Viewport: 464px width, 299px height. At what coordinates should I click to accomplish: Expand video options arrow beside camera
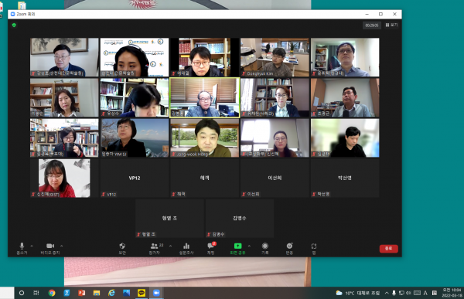tap(62, 246)
